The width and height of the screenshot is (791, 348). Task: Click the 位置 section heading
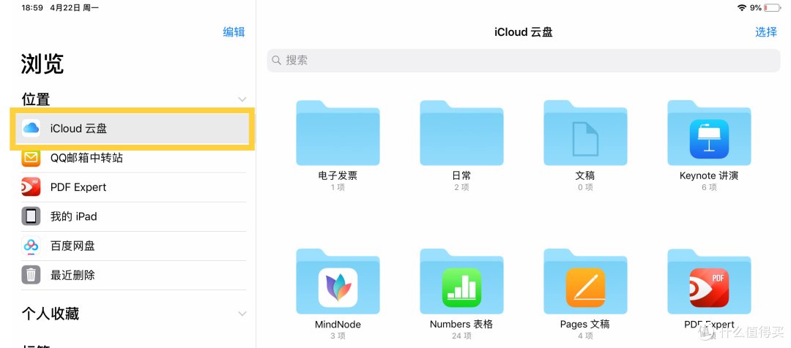(36, 99)
